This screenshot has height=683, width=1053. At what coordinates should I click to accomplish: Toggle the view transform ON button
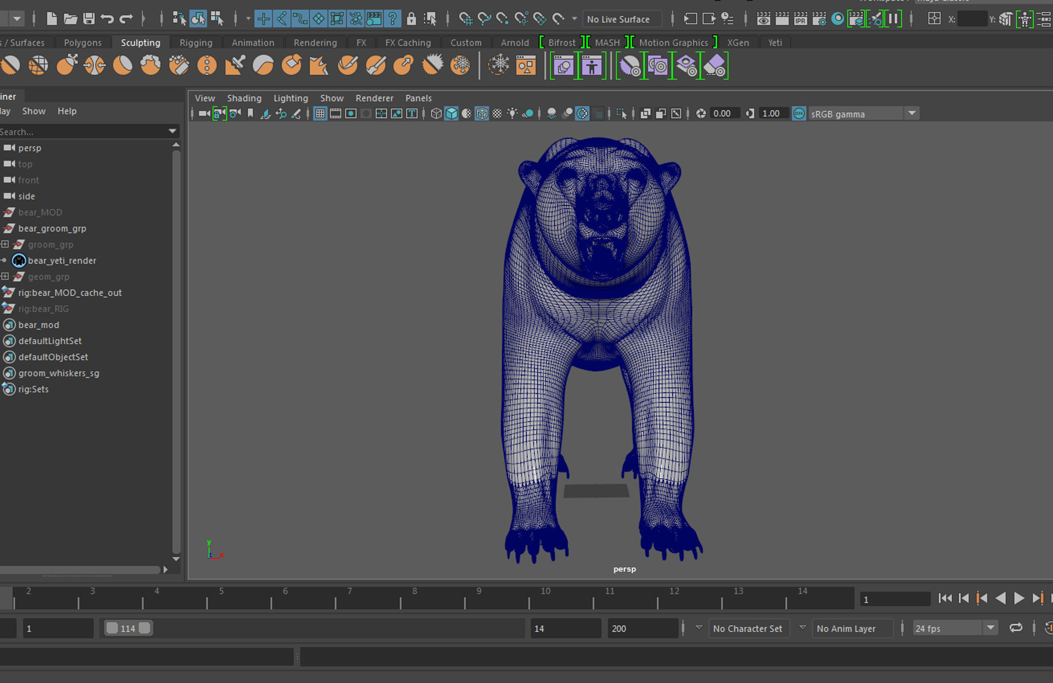(x=798, y=114)
